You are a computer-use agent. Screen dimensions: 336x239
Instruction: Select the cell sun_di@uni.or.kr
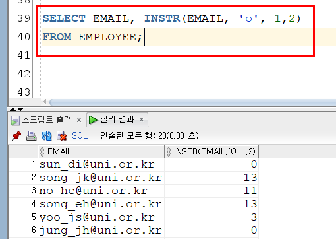(x=101, y=164)
